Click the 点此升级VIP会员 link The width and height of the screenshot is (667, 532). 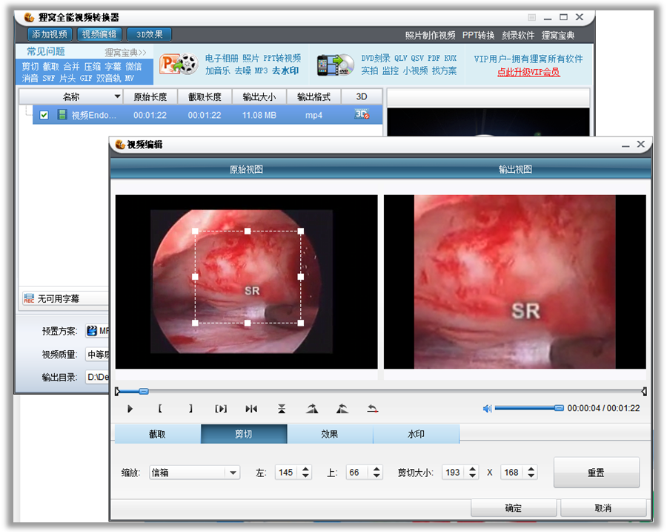(x=528, y=72)
